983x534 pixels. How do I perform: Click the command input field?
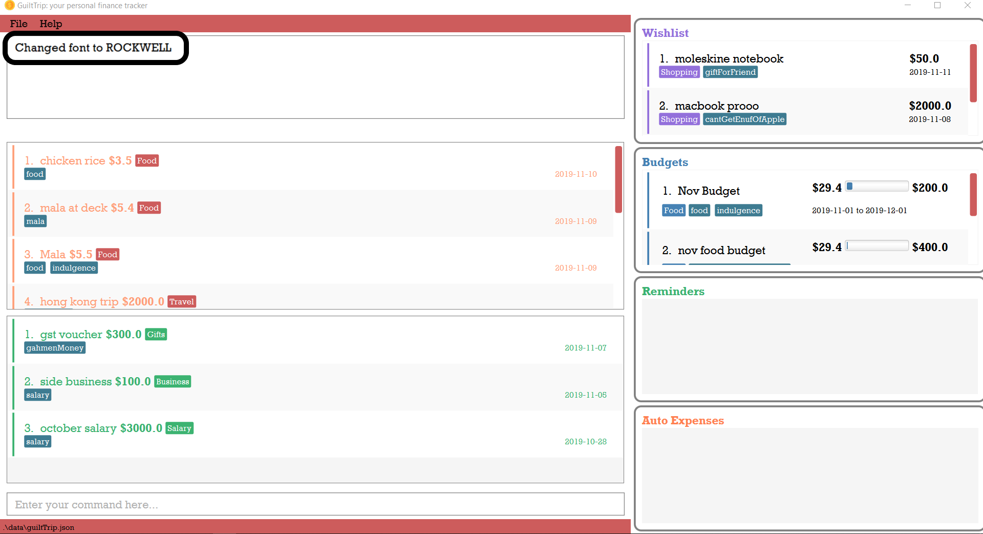[x=315, y=504]
